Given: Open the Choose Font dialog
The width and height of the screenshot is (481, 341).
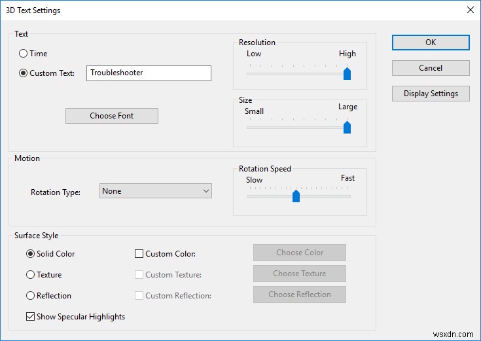Looking at the screenshot, I should pos(112,116).
